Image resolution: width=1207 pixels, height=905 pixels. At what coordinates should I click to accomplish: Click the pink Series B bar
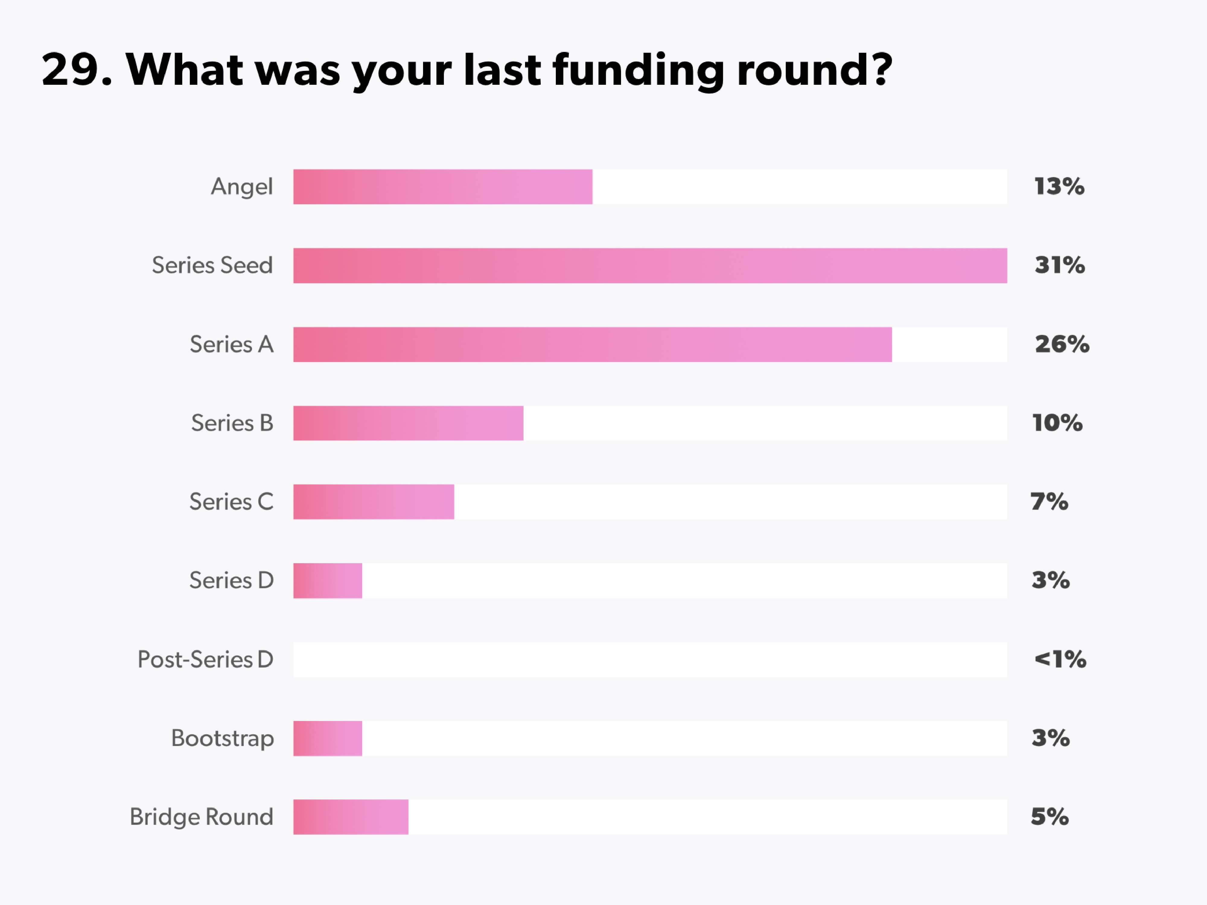click(408, 423)
